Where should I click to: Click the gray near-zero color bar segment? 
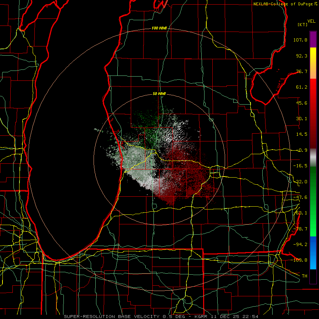[x=313, y=157]
